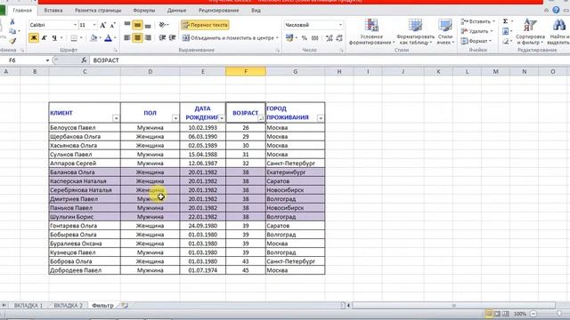Open the Help question mark
Viewport: 570px width, 320px height.
point(556,10)
